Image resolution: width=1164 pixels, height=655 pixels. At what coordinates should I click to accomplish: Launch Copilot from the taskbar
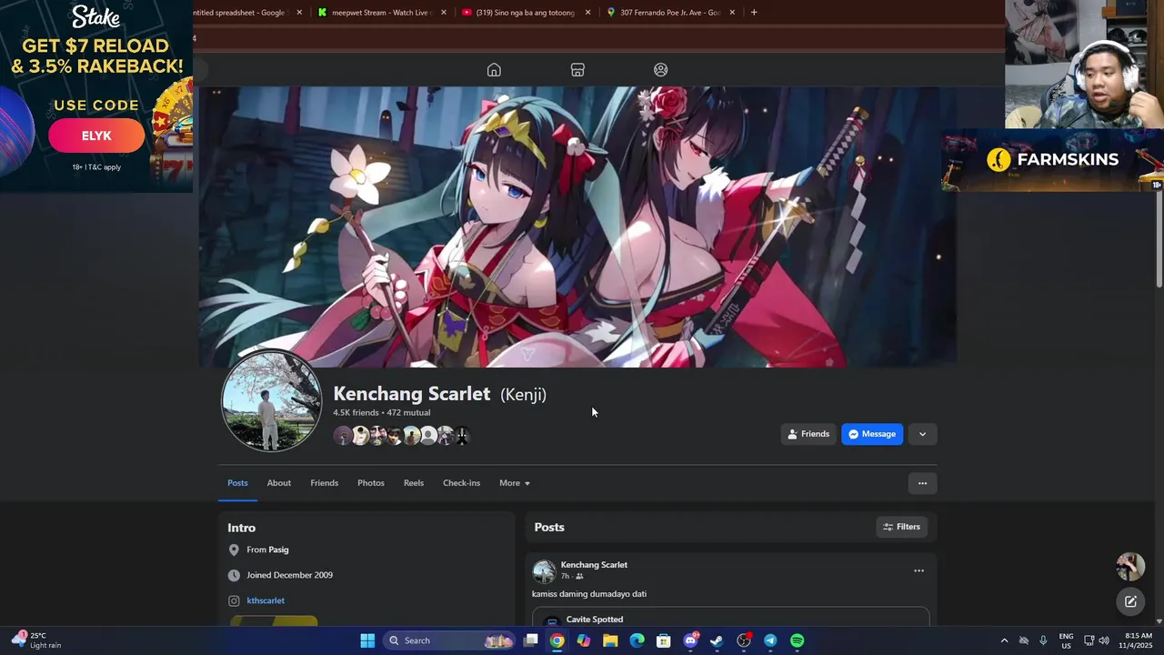[584, 640]
